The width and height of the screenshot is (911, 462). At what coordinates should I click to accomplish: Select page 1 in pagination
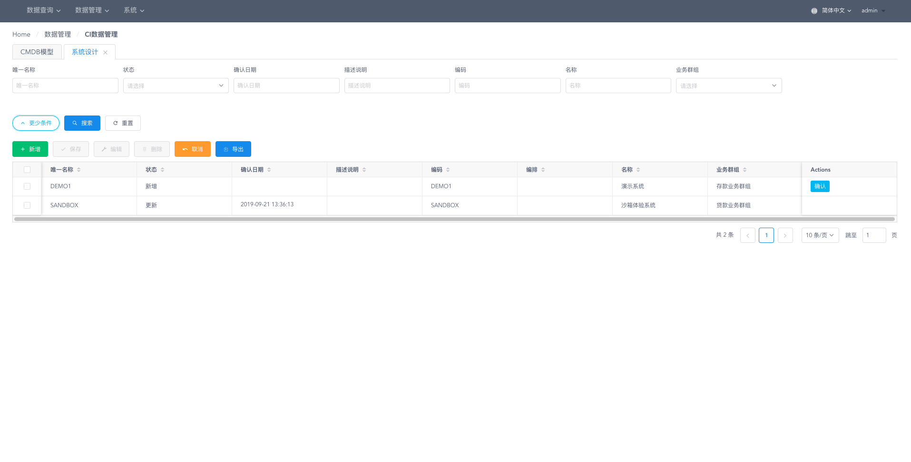pyautogui.click(x=766, y=235)
